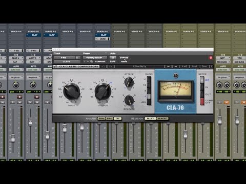This screenshot has height=184, width=246.
Task: Click the Waves redo button
Action: (x=111, y=66)
